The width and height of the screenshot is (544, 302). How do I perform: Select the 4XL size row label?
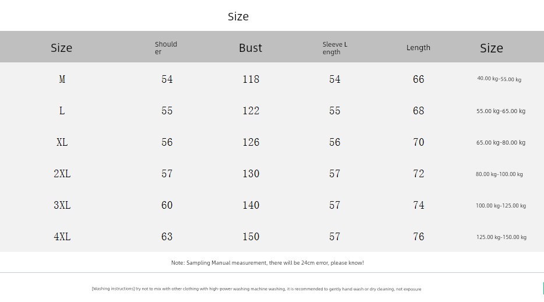(x=62, y=236)
